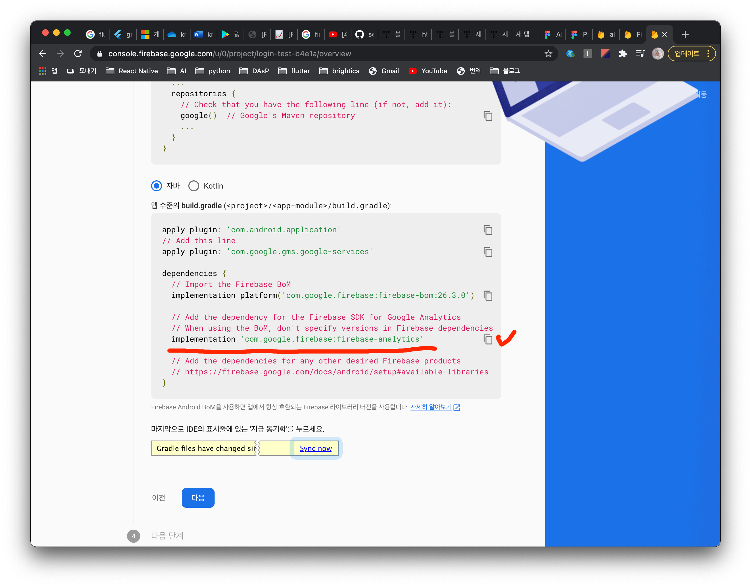Reload the Firebase console page

click(x=78, y=54)
